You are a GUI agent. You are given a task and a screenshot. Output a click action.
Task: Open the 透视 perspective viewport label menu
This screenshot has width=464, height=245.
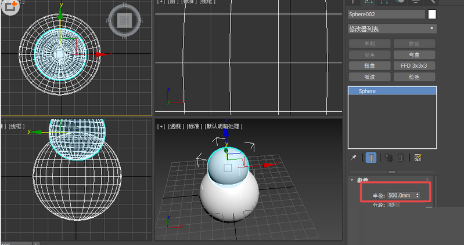(x=175, y=126)
